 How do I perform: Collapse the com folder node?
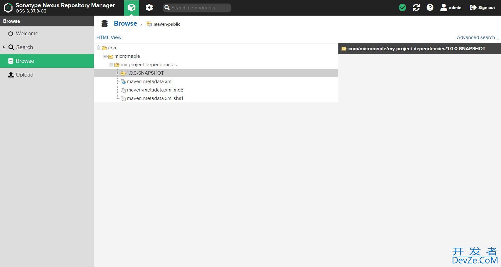[x=99, y=48]
